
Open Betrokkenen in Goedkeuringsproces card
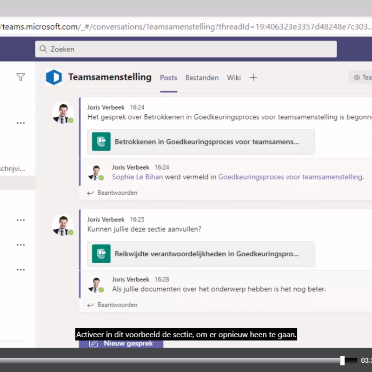pos(201,142)
